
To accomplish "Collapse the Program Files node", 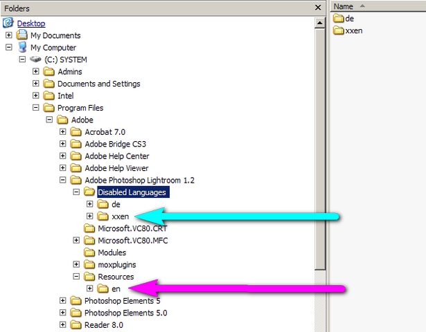I will pyautogui.click(x=35, y=107).
